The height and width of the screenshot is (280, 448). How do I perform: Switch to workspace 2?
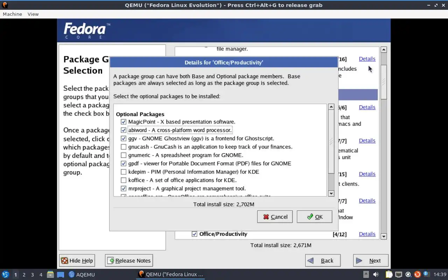[24, 275]
